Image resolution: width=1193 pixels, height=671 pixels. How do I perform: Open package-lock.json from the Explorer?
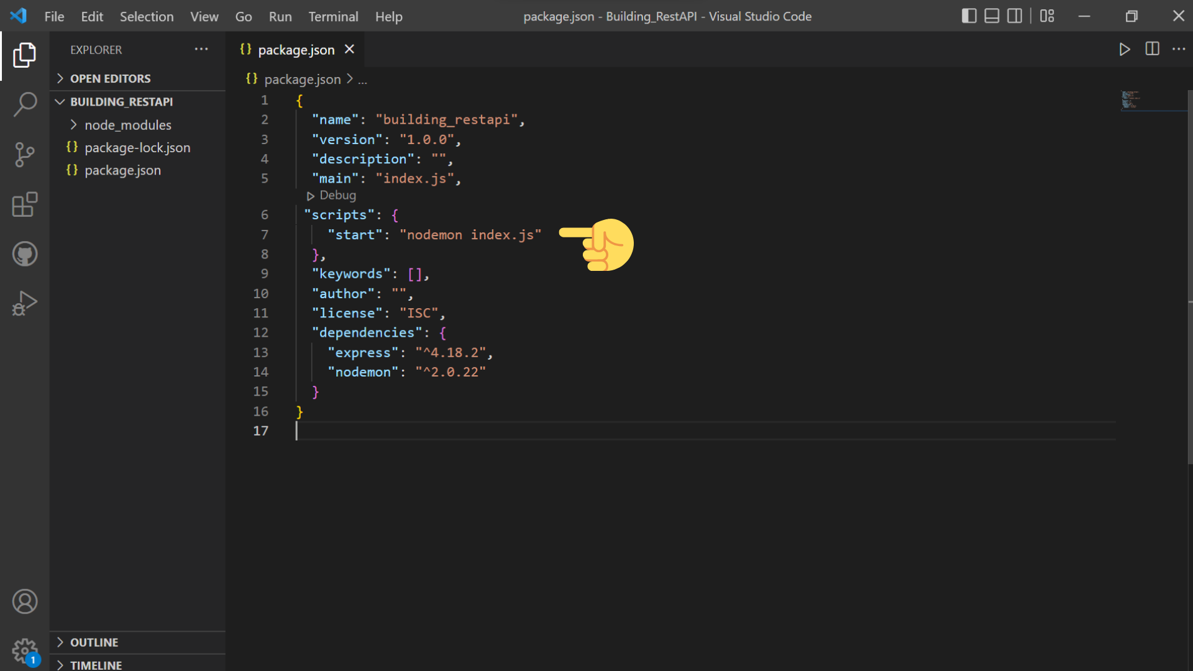137,147
